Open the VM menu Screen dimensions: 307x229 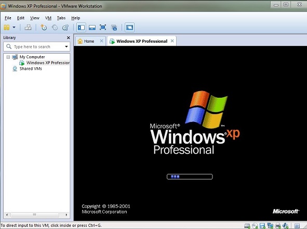click(x=48, y=18)
